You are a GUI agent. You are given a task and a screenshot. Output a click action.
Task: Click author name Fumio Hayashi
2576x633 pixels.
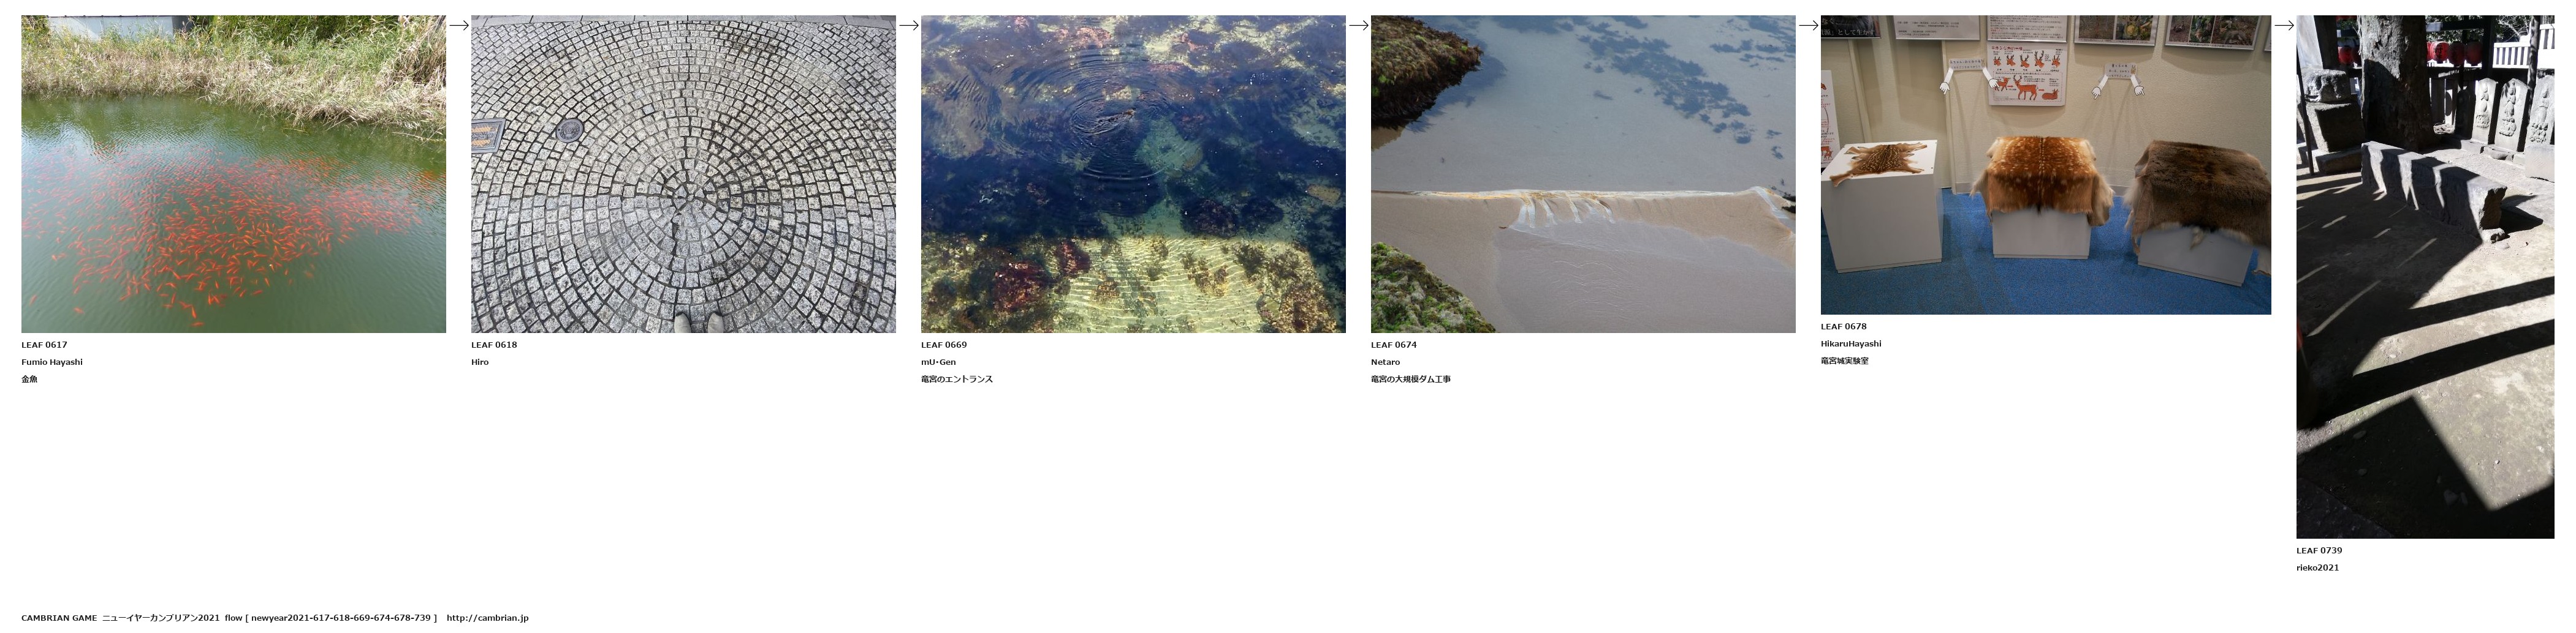pyautogui.click(x=52, y=362)
